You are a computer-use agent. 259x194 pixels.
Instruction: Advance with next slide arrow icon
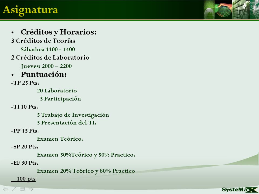(31, 189)
